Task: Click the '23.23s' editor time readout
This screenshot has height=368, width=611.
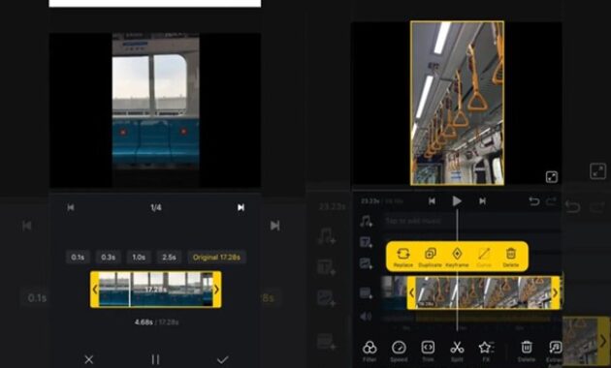Action: click(370, 201)
